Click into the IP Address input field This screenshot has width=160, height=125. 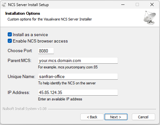point(78,92)
